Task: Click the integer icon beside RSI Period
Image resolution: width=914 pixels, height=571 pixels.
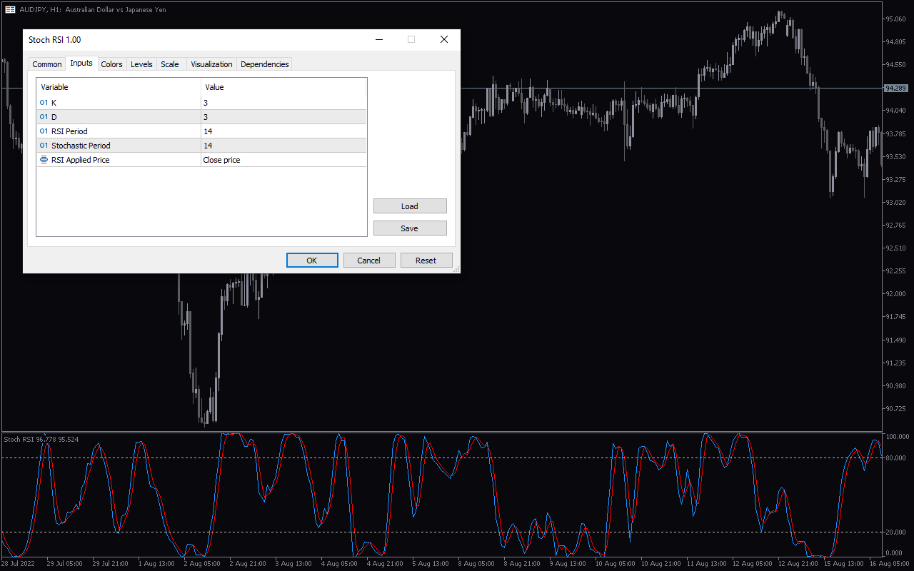Action: (x=44, y=131)
